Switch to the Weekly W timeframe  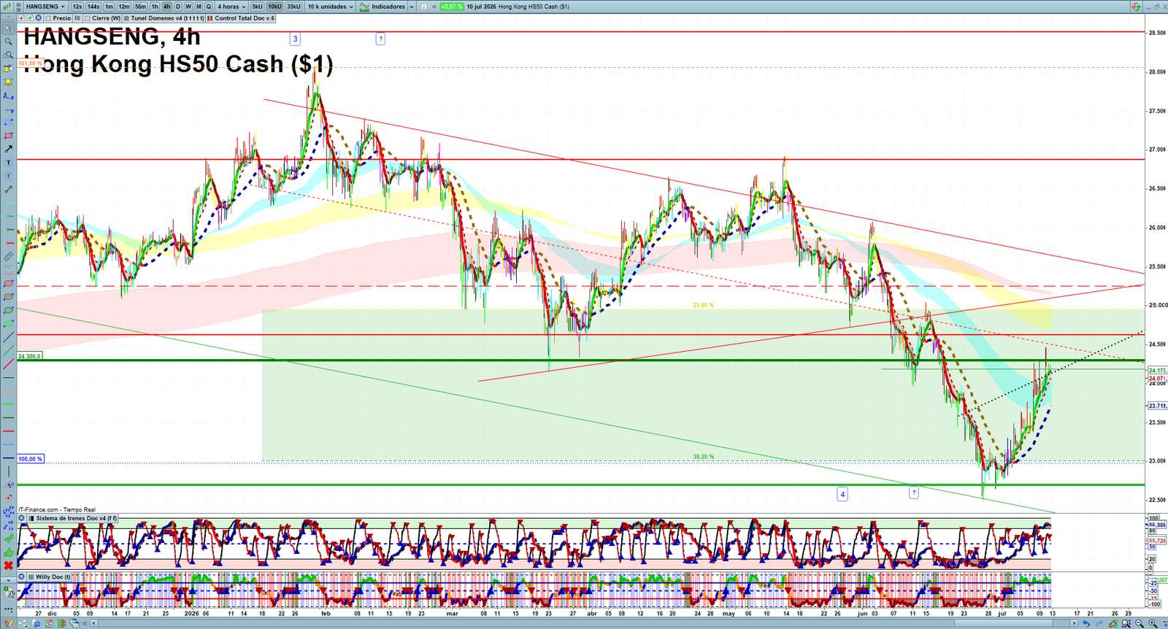click(x=188, y=7)
